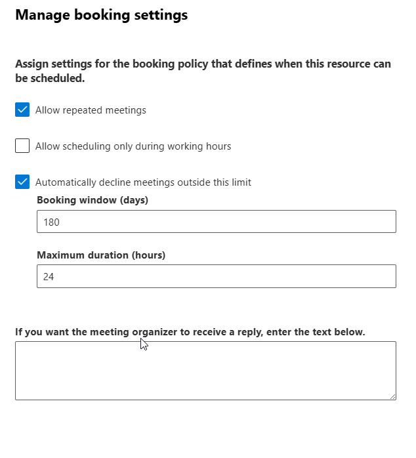Click the checkmark icon beside Automatically decline meetings
The width and height of the screenshot is (416, 458).
click(22, 182)
